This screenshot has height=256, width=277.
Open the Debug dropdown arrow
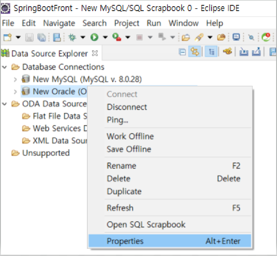point(83,37)
